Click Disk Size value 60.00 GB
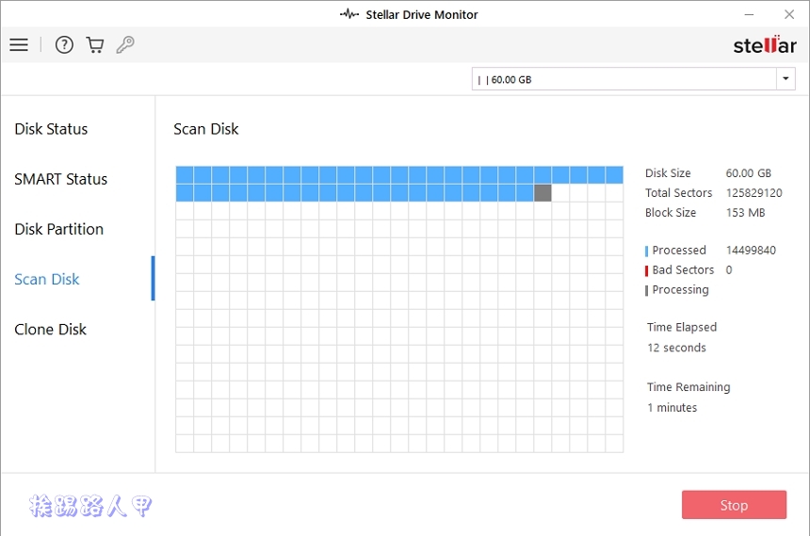The image size is (810, 536). pyautogui.click(x=749, y=173)
